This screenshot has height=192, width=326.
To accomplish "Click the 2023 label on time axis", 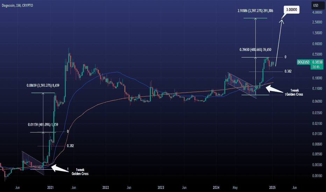I will coord(161,187).
